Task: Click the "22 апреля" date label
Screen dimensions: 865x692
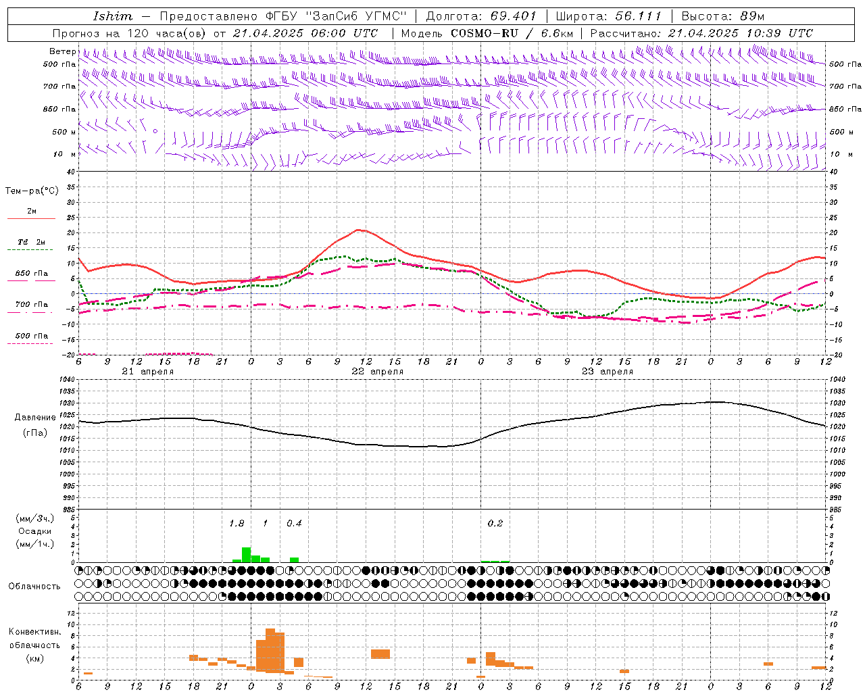Action: (x=377, y=372)
